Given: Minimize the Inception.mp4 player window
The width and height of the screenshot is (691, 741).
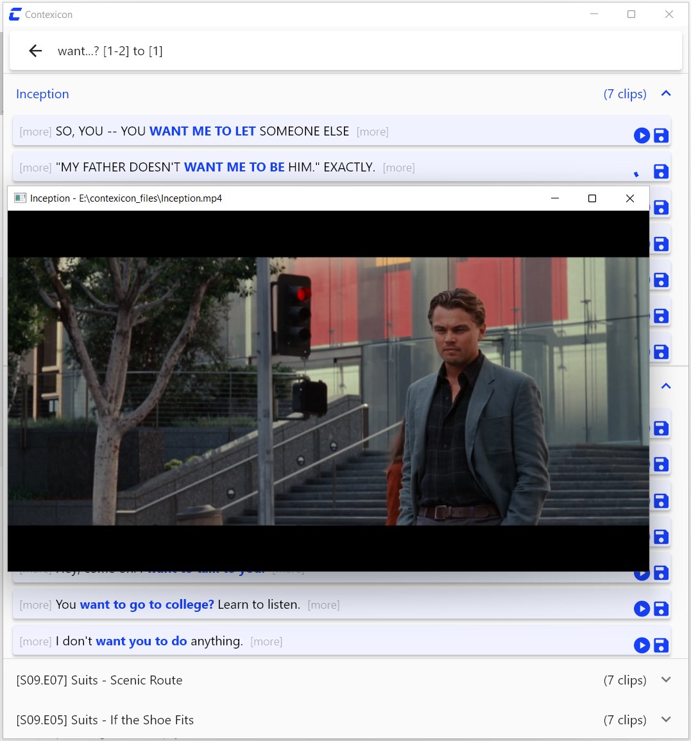Looking at the screenshot, I should pos(555,198).
